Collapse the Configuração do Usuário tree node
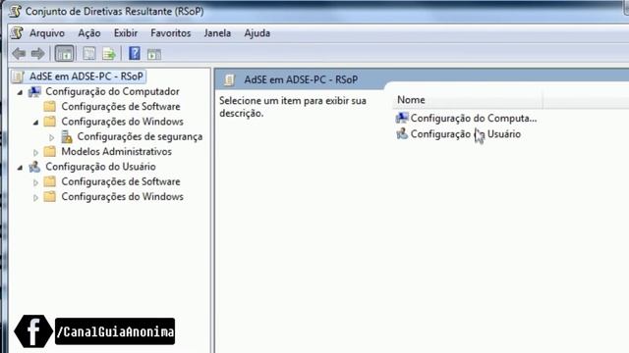The image size is (629, 353). pos(20,168)
